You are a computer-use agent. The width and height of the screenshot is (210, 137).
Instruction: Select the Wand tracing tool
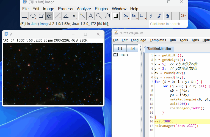click(x=82, y=16)
